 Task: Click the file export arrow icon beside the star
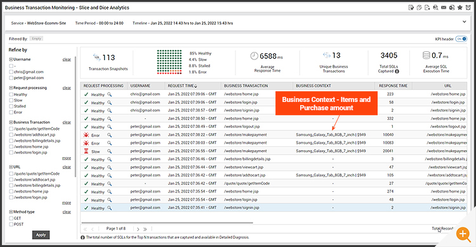click(452, 8)
